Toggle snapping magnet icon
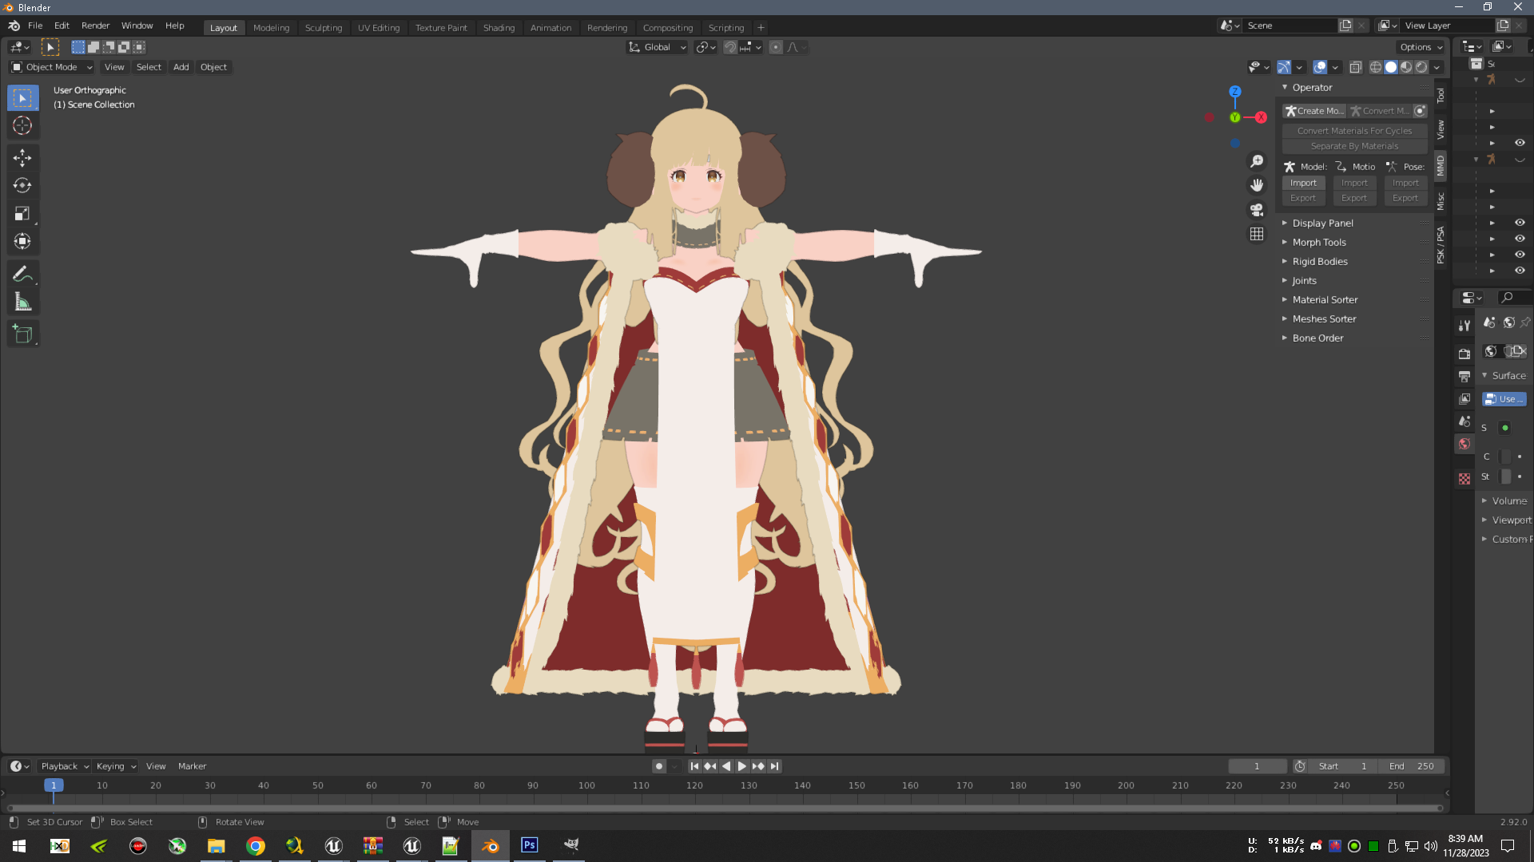This screenshot has height=862, width=1534. pyautogui.click(x=730, y=47)
